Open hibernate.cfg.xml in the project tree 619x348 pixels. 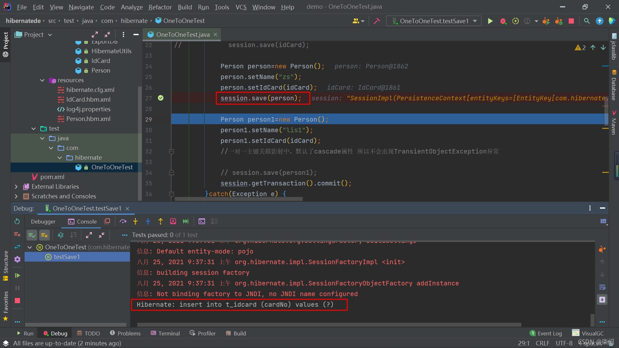(90, 90)
